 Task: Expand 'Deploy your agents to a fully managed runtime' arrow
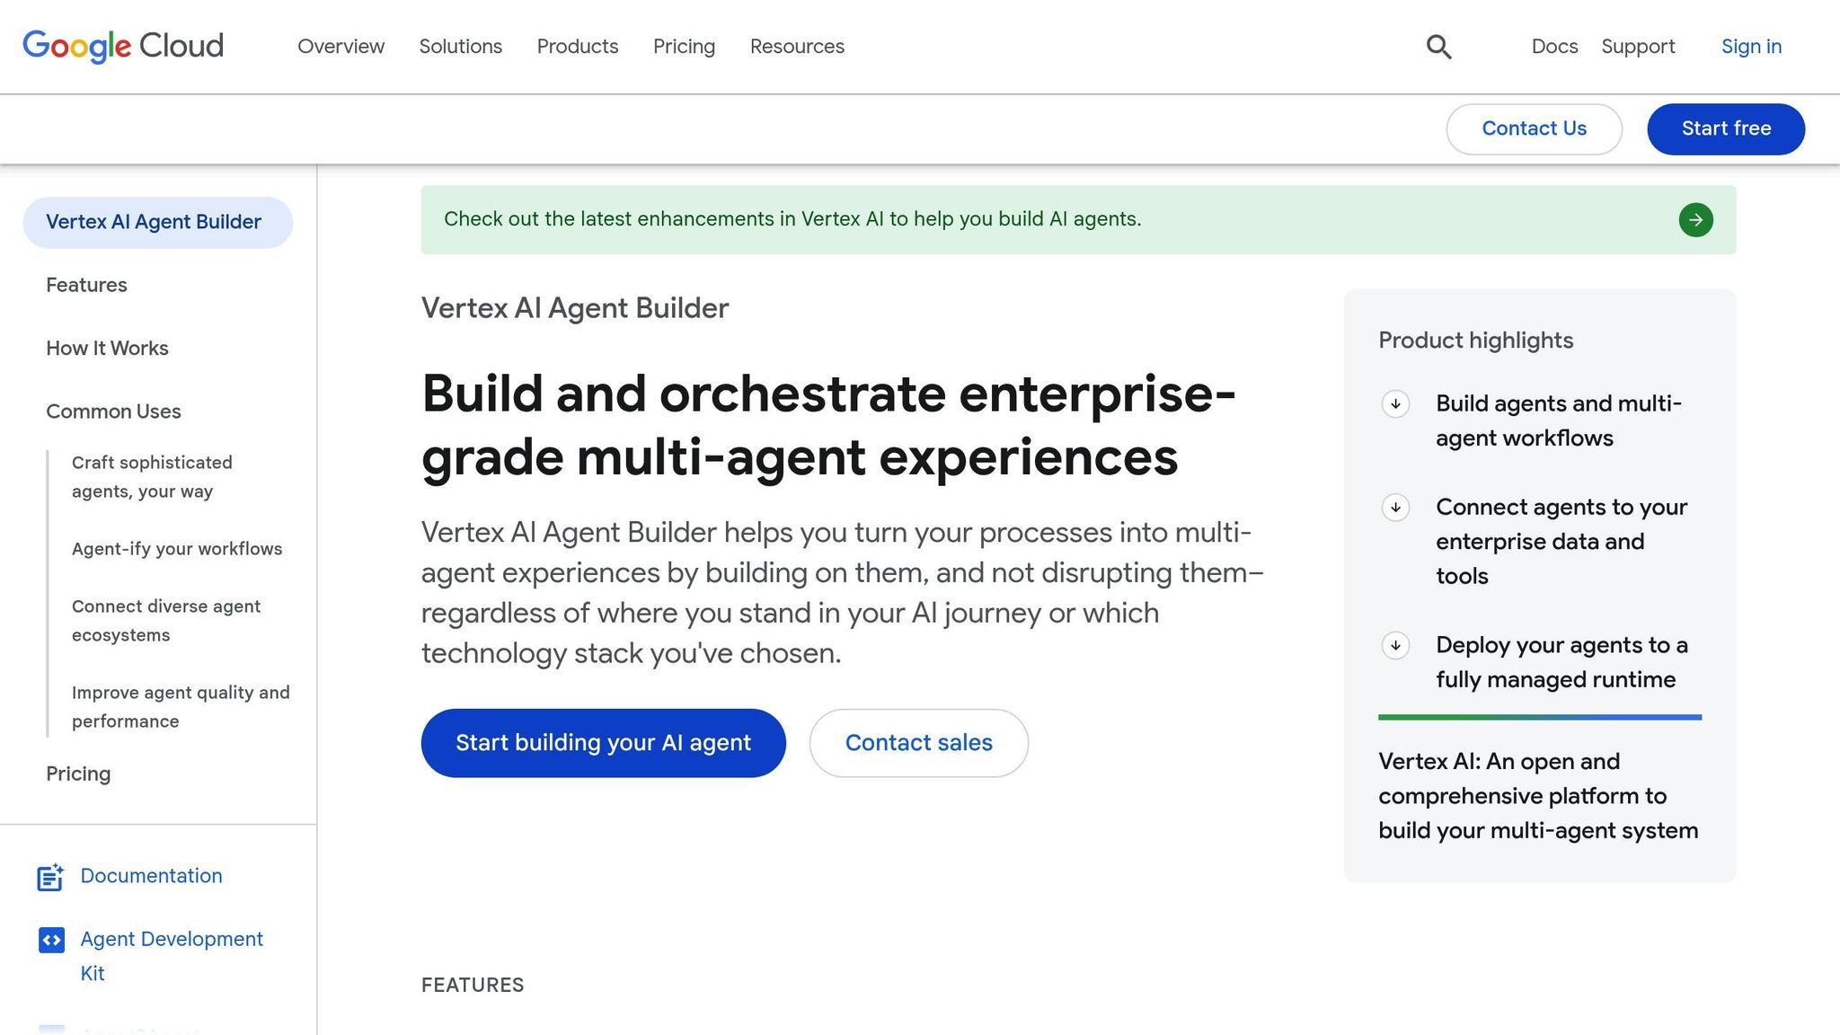[1395, 645]
